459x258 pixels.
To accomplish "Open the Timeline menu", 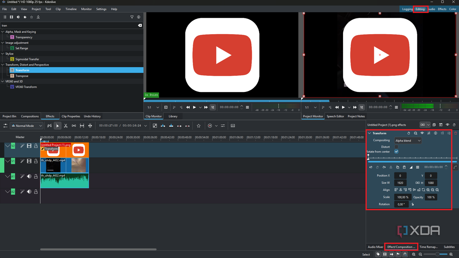I will (x=71, y=9).
